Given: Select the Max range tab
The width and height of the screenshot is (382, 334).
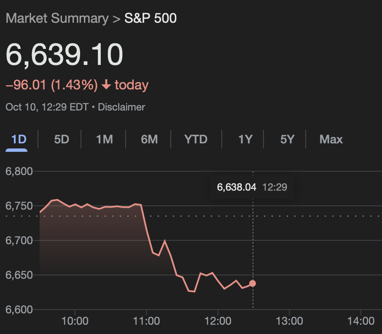Looking at the screenshot, I should tap(331, 139).
